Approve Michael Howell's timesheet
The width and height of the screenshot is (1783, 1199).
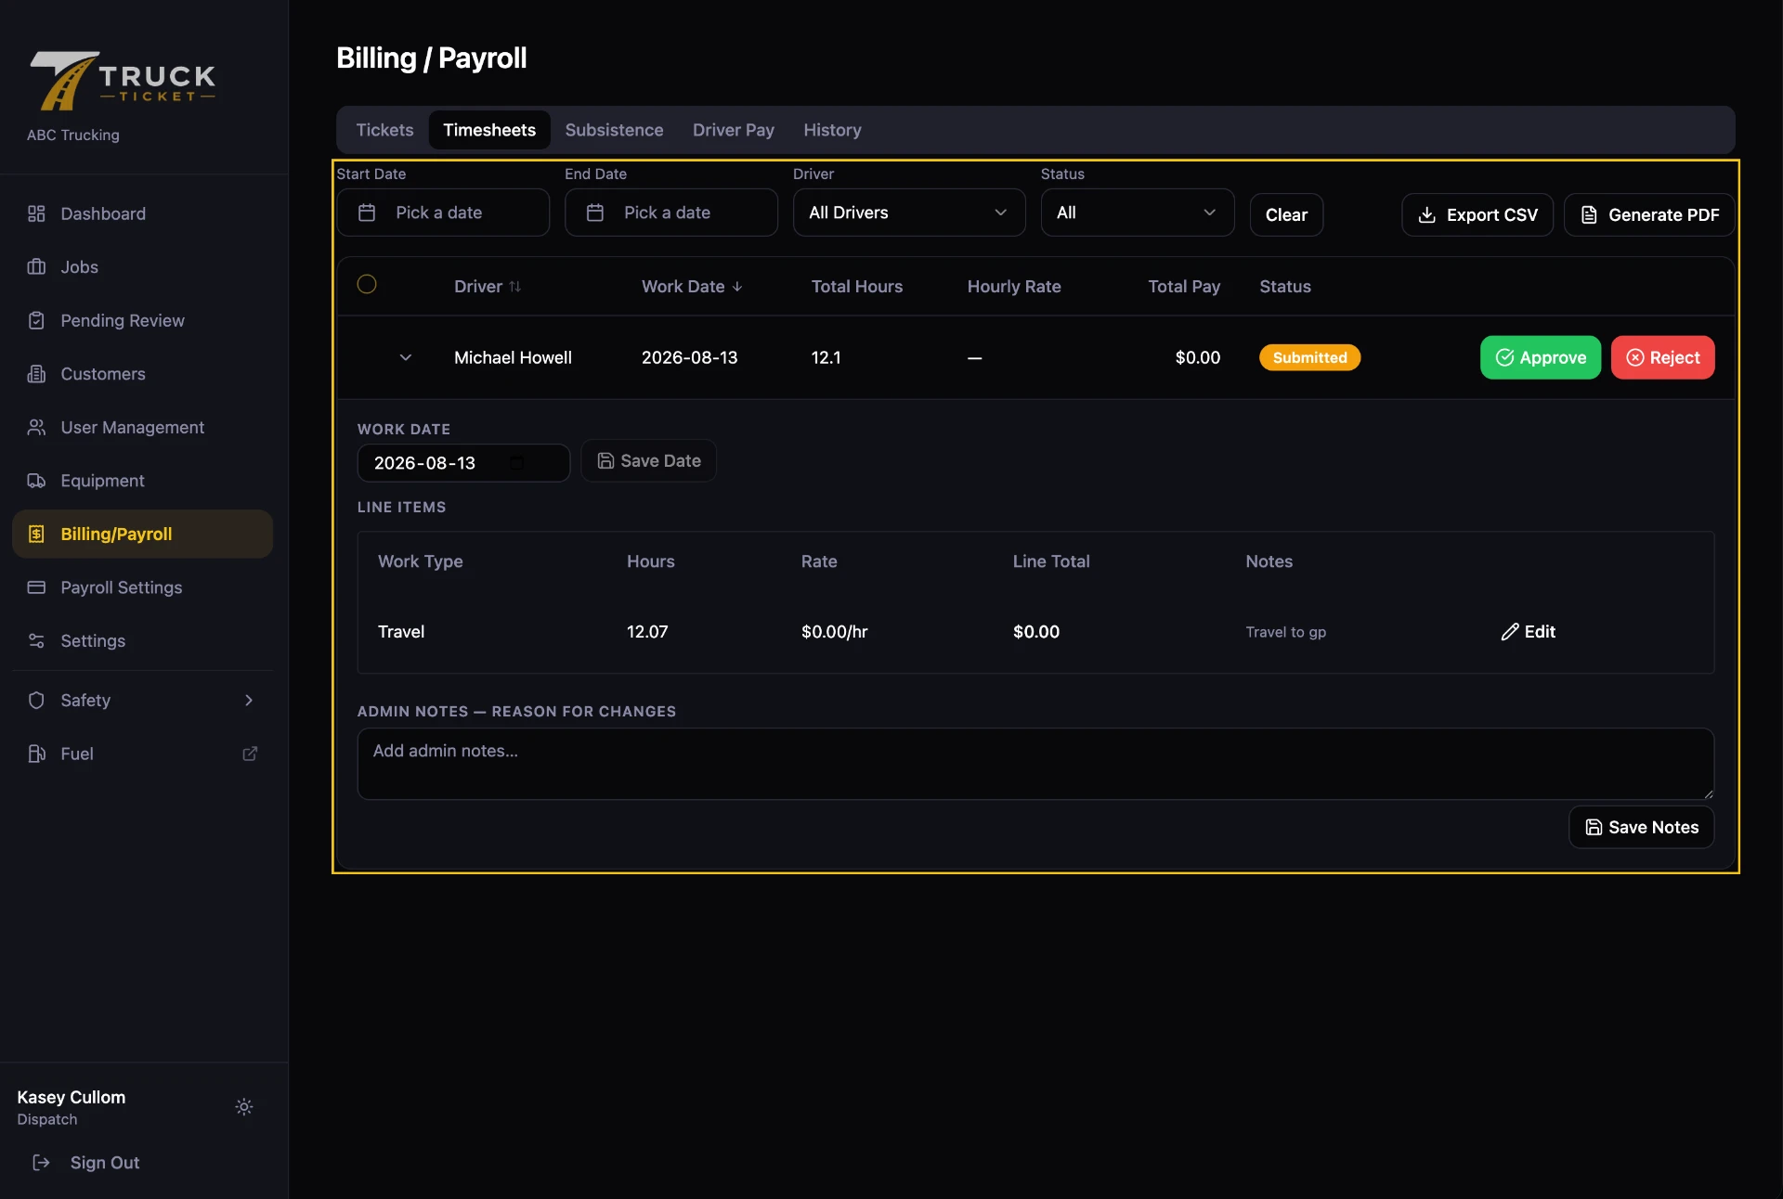(1541, 357)
